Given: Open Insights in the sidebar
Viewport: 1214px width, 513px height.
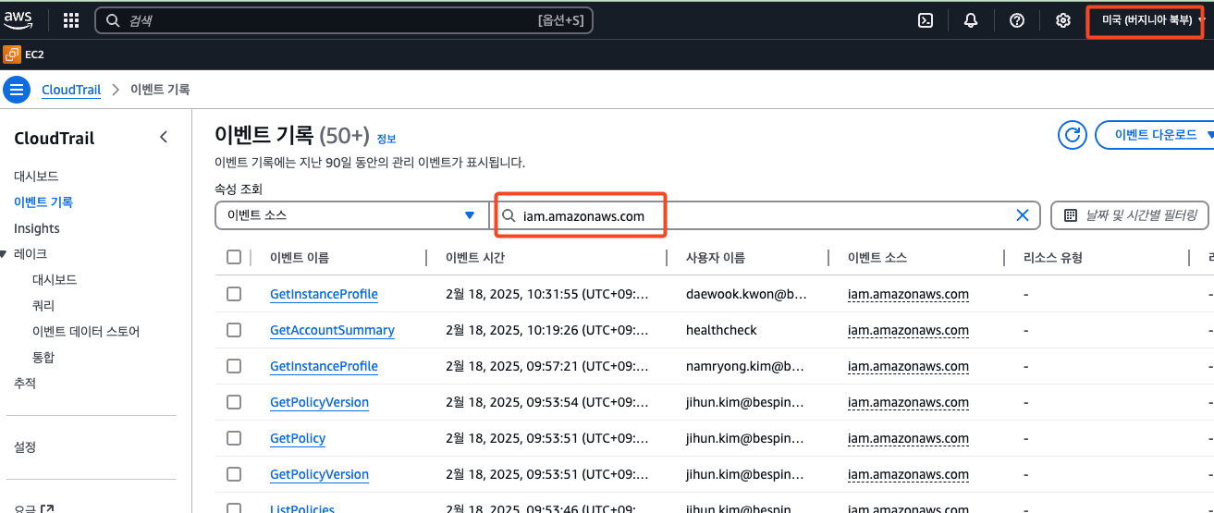Looking at the screenshot, I should pyautogui.click(x=37, y=228).
